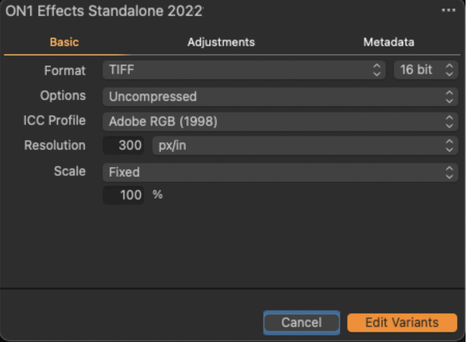Switch to the Adjustments tab
Viewport: 466px width, 342px height.
[221, 42]
